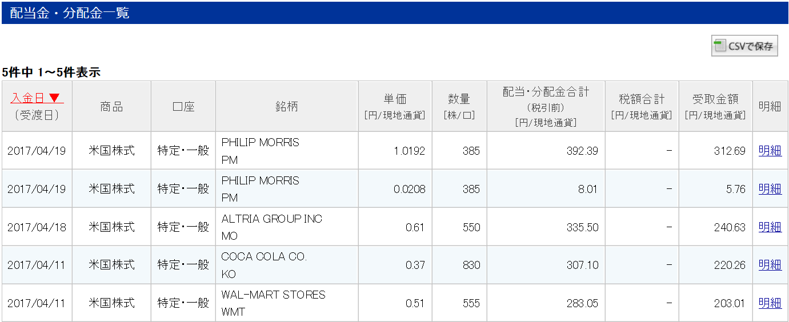Viewport: 789px width, 322px height.
Task: Click the CSVで保存 button
Action: coord(744,46)
